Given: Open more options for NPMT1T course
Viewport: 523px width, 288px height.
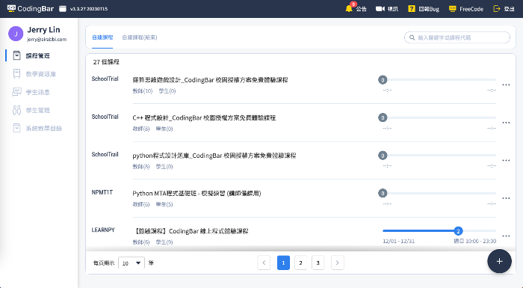Looking at the screenshot, I should click(506, 198).
